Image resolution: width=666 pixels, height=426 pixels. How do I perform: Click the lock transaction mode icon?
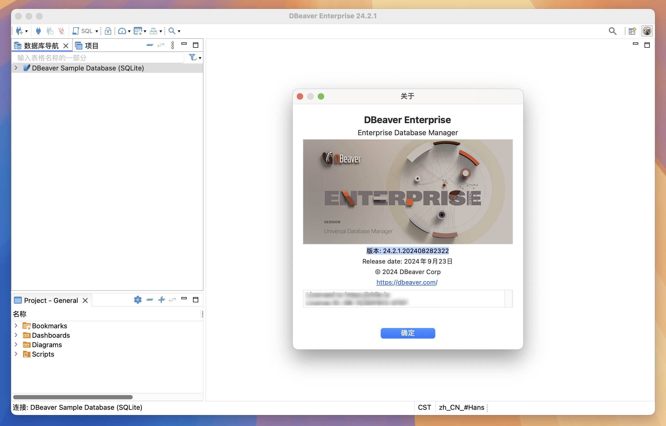point(108,31)
